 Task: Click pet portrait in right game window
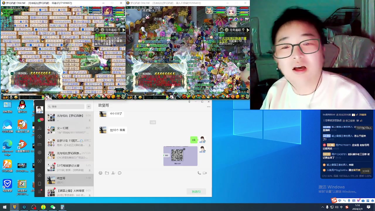tap(209, 11)
